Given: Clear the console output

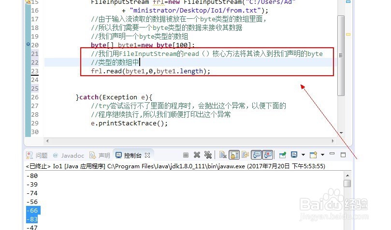Looking at the screenshot, I should click(x=222, y=155).
